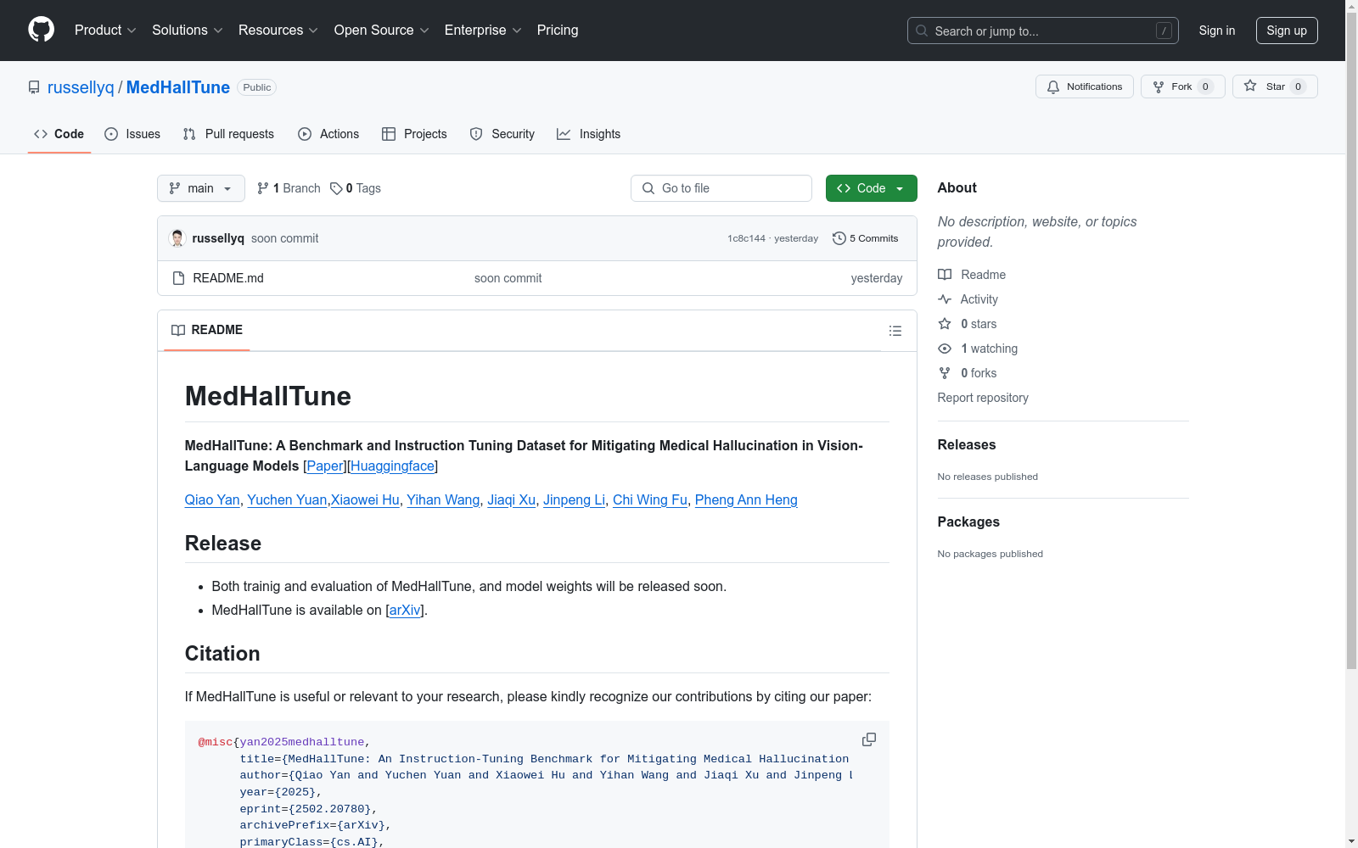The image size is (1358, 848).
Task: Open the README.md file
Action: 228,278
